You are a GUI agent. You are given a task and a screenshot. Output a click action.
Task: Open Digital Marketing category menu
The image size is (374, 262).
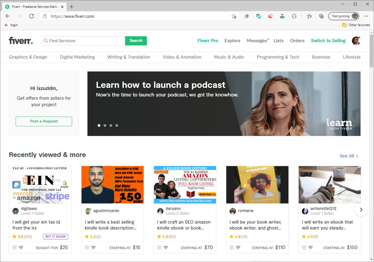[77, 57]
